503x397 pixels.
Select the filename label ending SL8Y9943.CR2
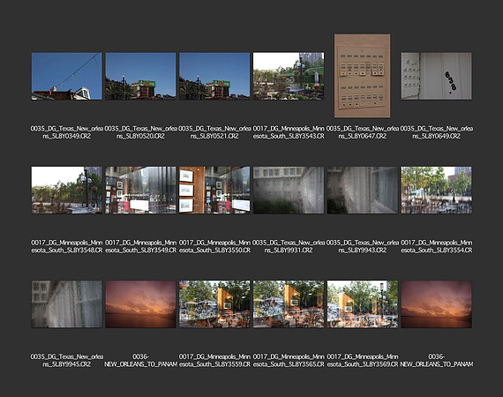(362, 246)
